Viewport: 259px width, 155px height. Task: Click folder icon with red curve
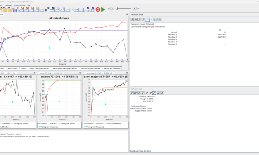pyautogui.click(x=10, y=9)
